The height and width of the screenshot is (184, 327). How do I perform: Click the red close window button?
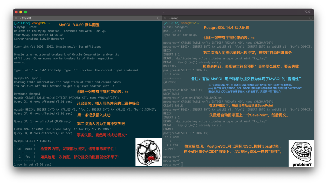click(x=16, y=12)
